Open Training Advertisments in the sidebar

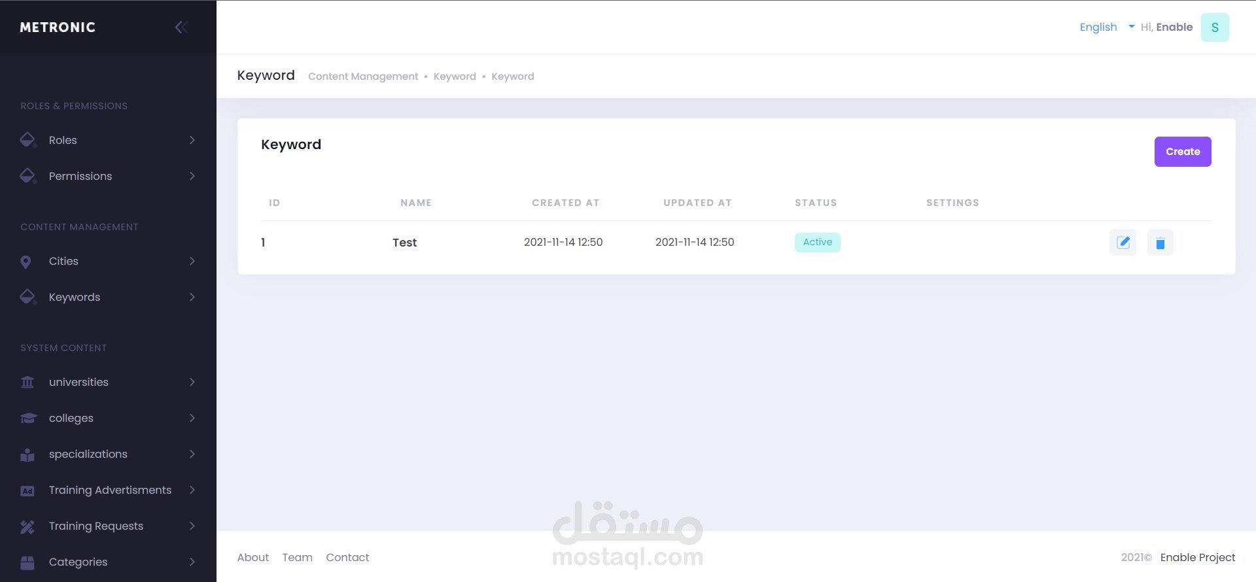pyautogui.click(x=108, y=490)
